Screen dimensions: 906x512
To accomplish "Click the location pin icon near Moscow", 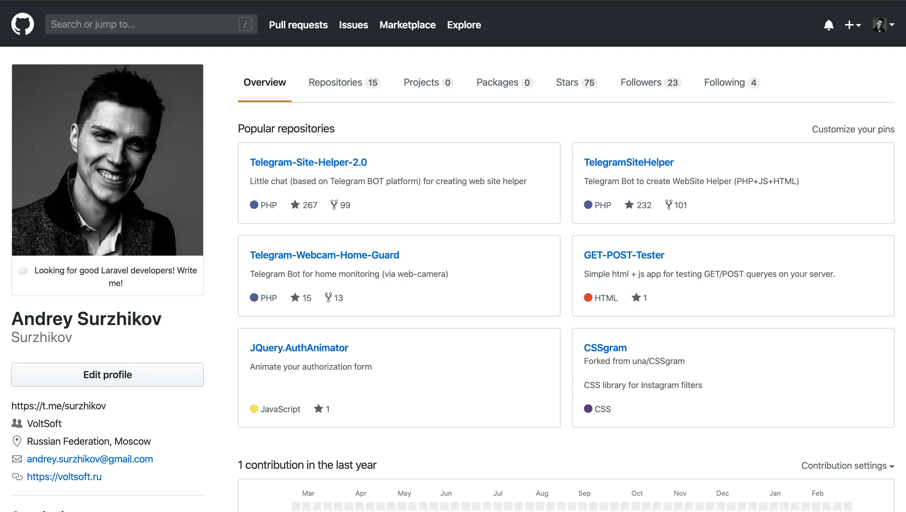I will pos(16,441).
